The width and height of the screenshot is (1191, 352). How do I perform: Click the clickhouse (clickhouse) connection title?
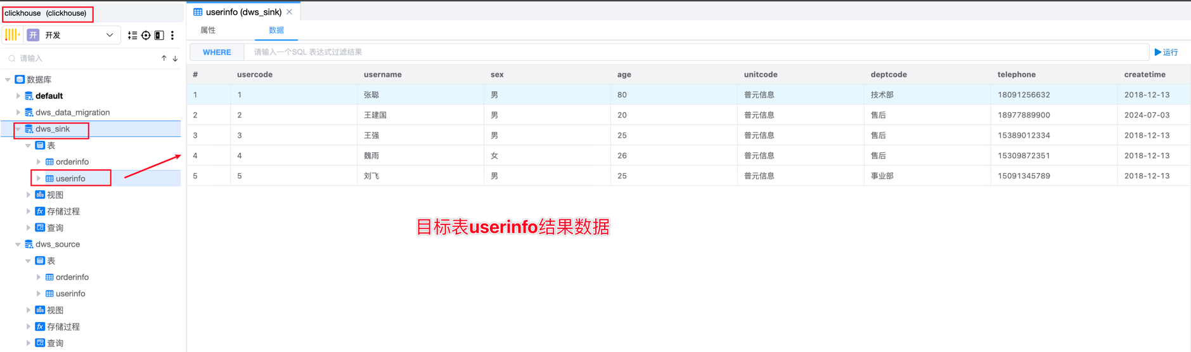click(46, 13)
